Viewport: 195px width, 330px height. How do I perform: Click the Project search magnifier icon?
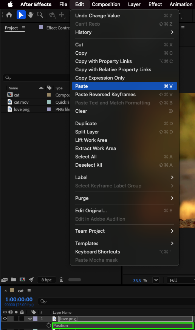pyautogui.click(x=8, y=78)
